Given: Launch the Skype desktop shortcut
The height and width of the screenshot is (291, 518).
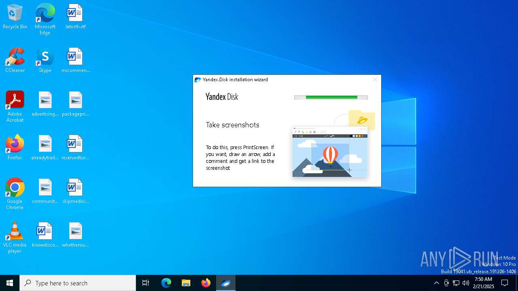Looking at the screenshot, I should (45, 61).
